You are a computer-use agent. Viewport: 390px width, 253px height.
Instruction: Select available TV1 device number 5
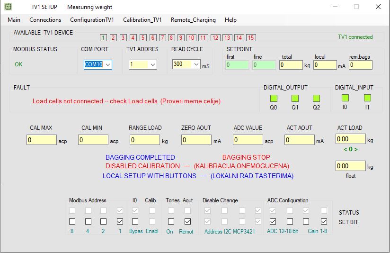(143, 37)
